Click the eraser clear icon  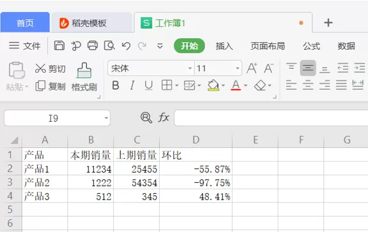coord(260,85)
